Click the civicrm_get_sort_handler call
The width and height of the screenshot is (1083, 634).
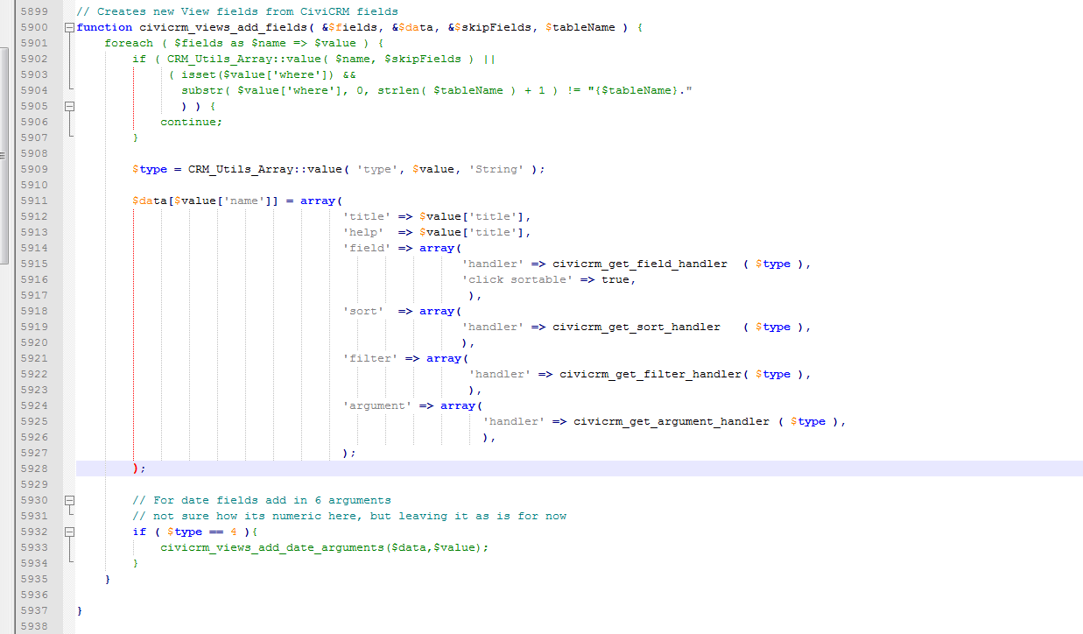(x=636, y=327)
